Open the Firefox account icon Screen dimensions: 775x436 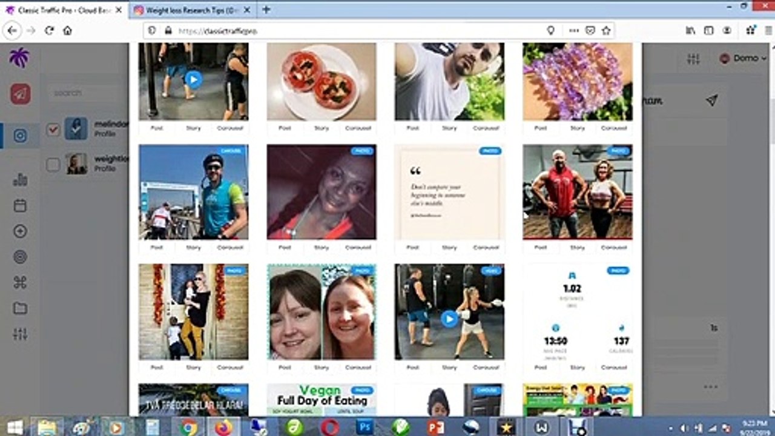click(x=727, y=30)
